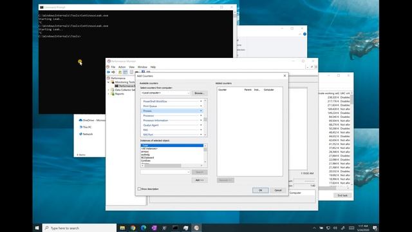Screen dimensions: 412x232
Task: Click the Up one level toolbar icon
Action: (120, 72)
